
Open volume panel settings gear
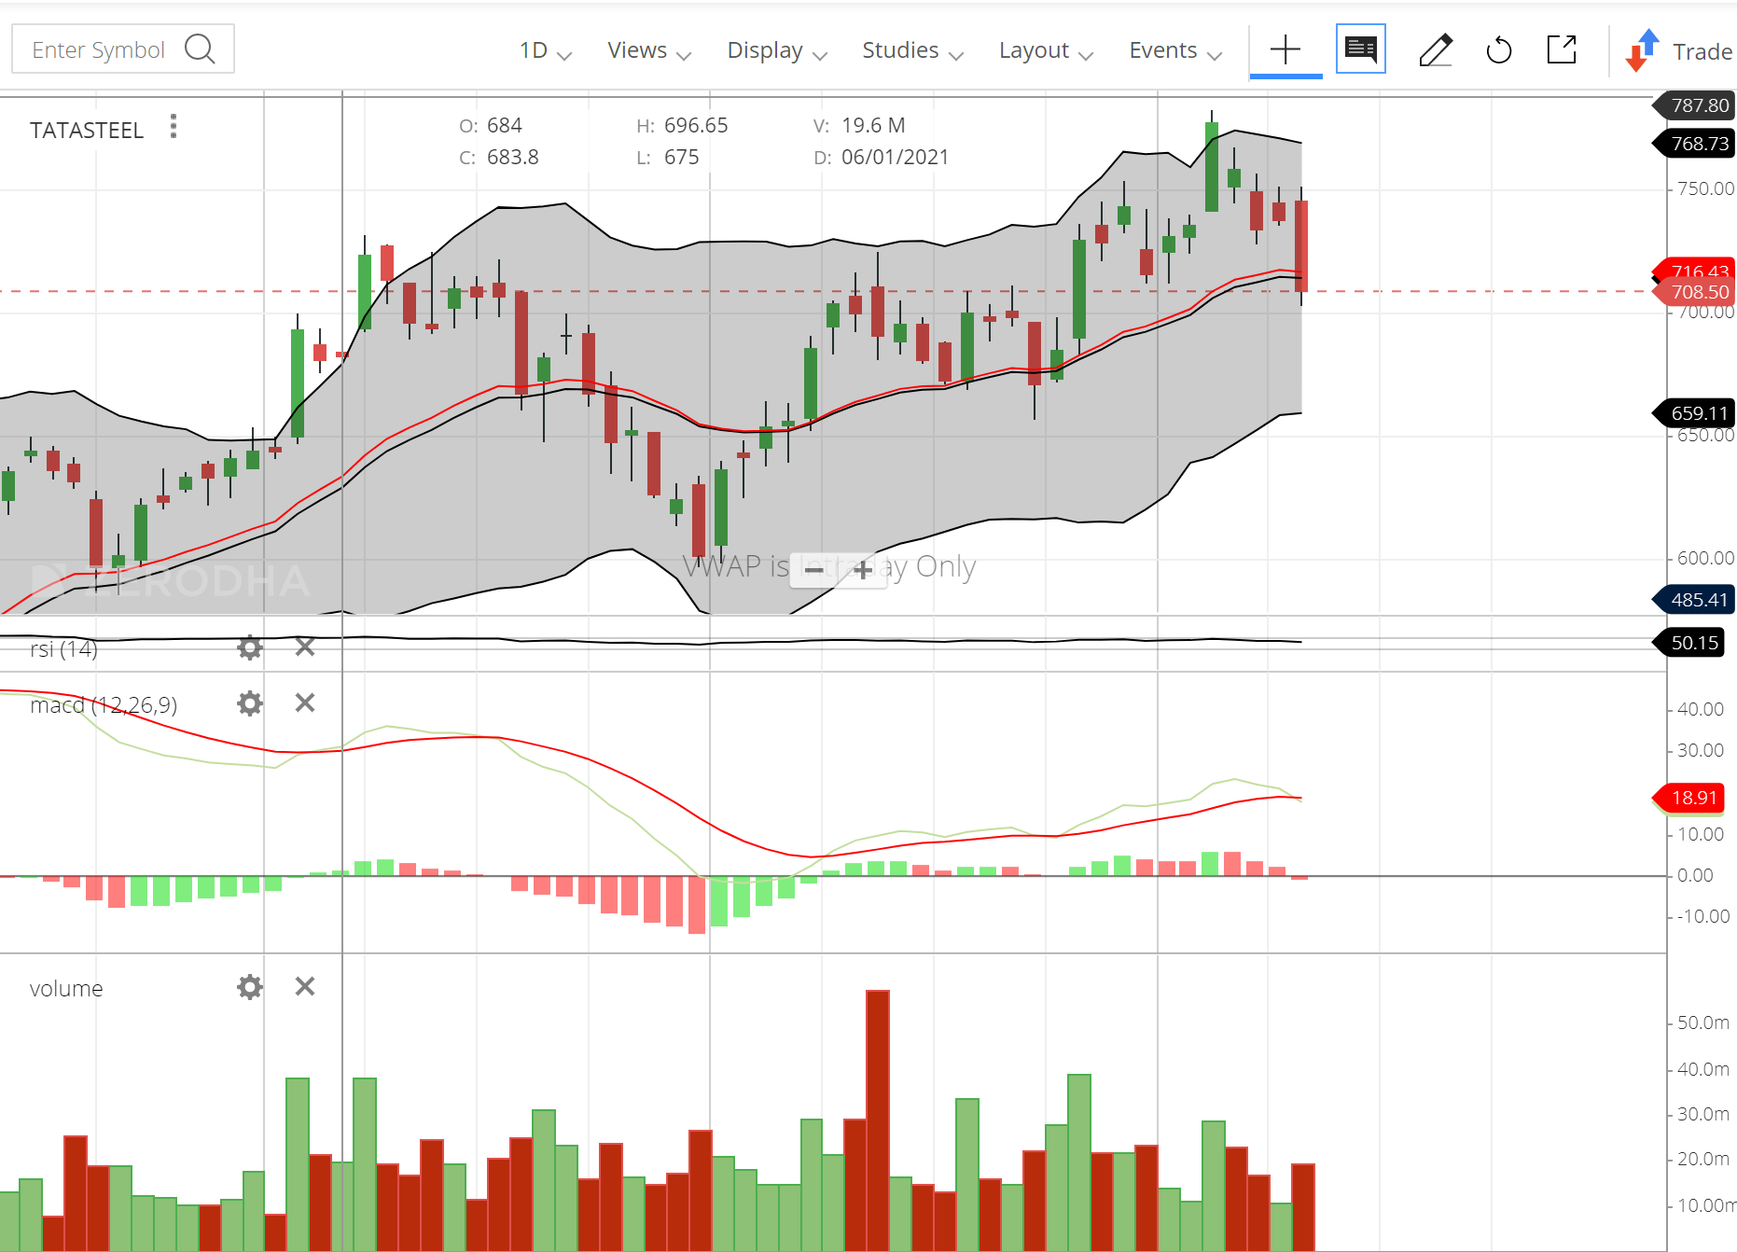[250, 987]
